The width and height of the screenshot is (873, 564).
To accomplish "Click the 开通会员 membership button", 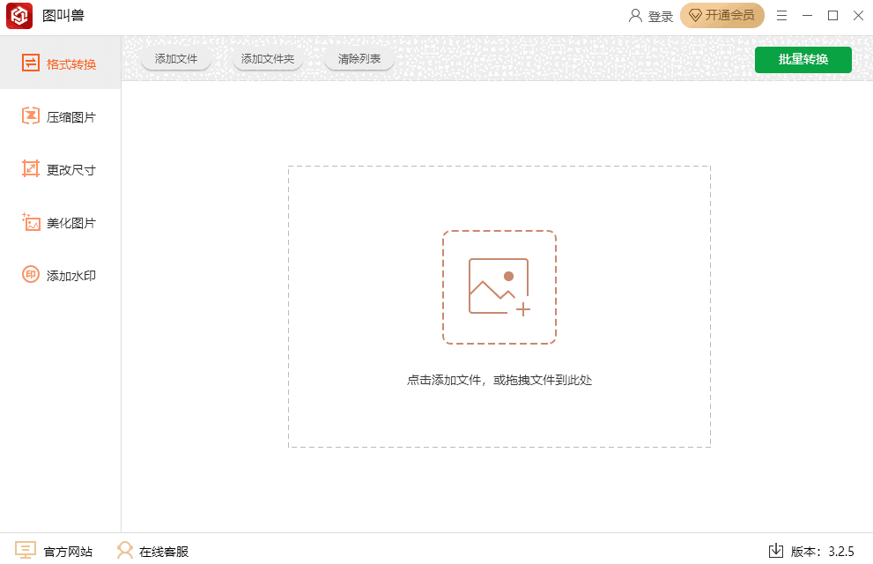I will click(721, 16).
